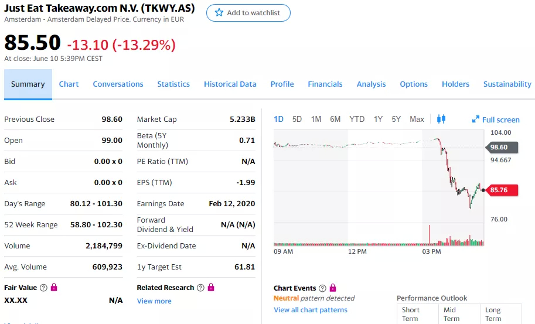Select the Max chart range

click(x=417, y=119)
